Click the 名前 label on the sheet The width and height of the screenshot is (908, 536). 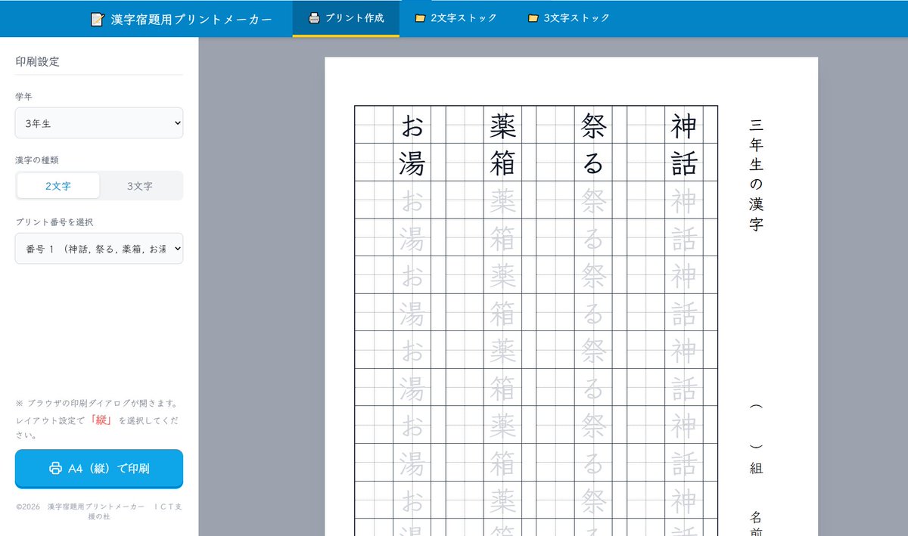756,523
